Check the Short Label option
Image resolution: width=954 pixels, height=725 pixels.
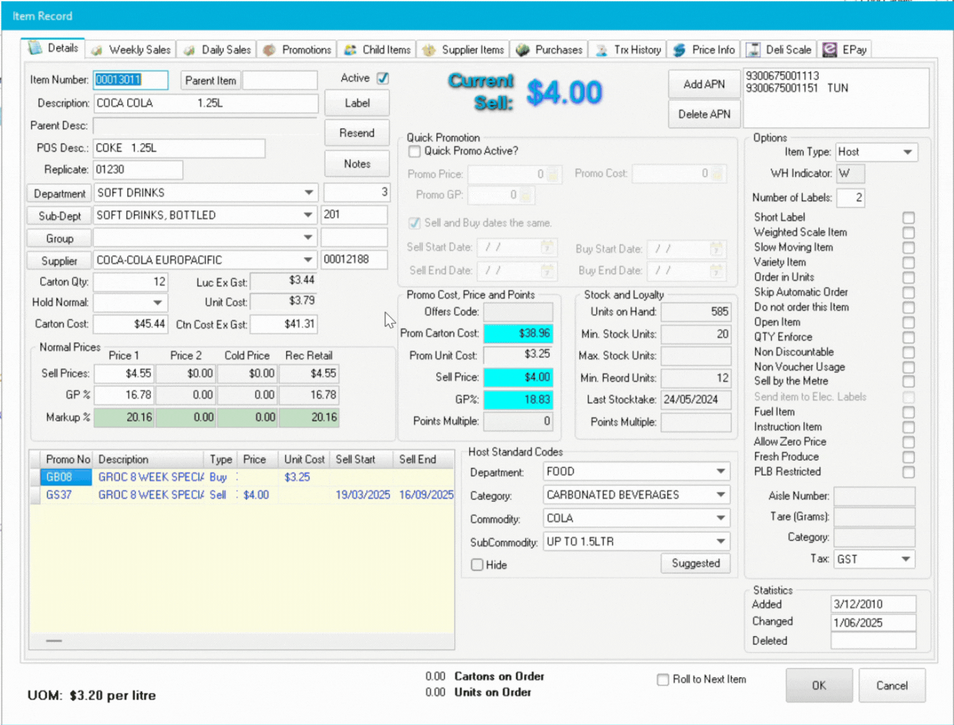(x=909, y=217)
